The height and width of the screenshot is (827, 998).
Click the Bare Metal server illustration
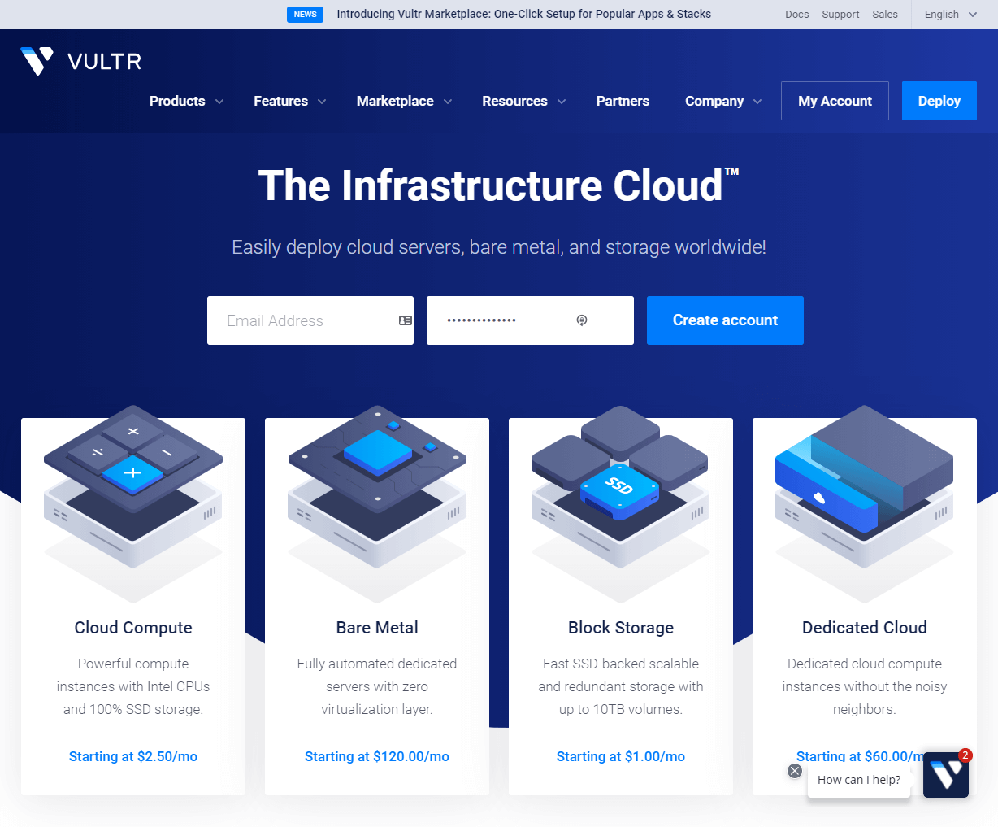377,504
